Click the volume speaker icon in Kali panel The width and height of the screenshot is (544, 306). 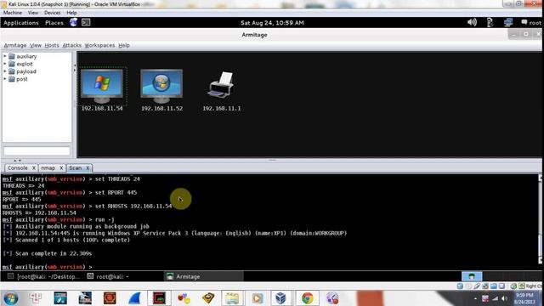point(473,23)
